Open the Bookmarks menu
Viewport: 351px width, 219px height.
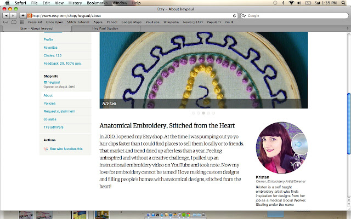pos(97,3)
